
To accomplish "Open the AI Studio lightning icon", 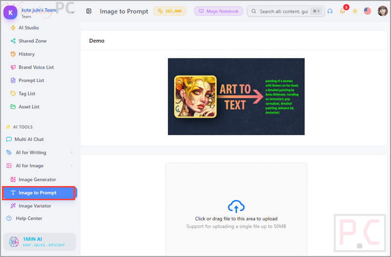I will coord(13,28).
